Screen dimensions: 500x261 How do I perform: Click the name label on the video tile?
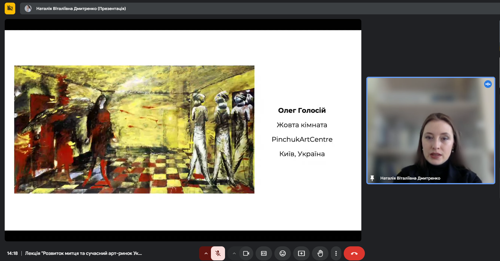[410, 178]
